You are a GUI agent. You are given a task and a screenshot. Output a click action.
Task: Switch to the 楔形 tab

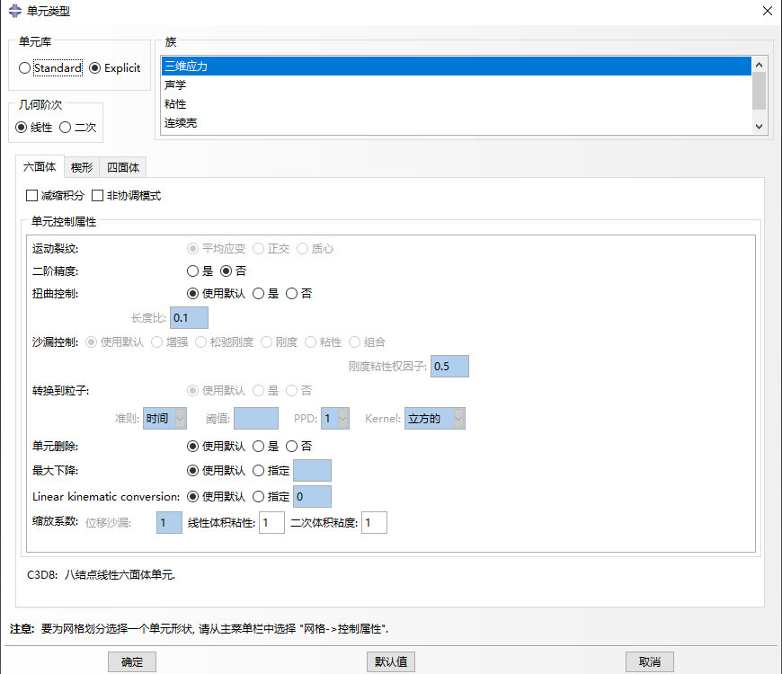pos(82,167)
